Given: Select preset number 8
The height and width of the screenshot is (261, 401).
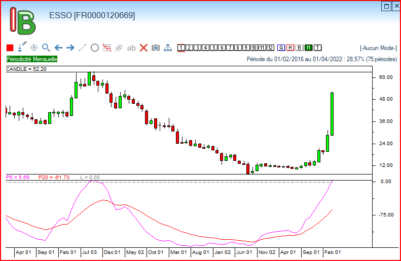Looking at the screenshot, I should (238, 48).
